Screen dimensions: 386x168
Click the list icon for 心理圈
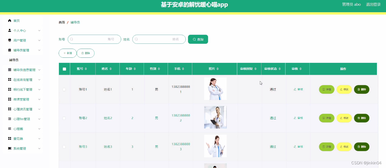pos(10,129)
